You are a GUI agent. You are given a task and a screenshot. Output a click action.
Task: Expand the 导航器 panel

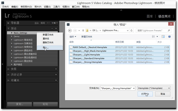pyautogui.click(x=9, y=23)
